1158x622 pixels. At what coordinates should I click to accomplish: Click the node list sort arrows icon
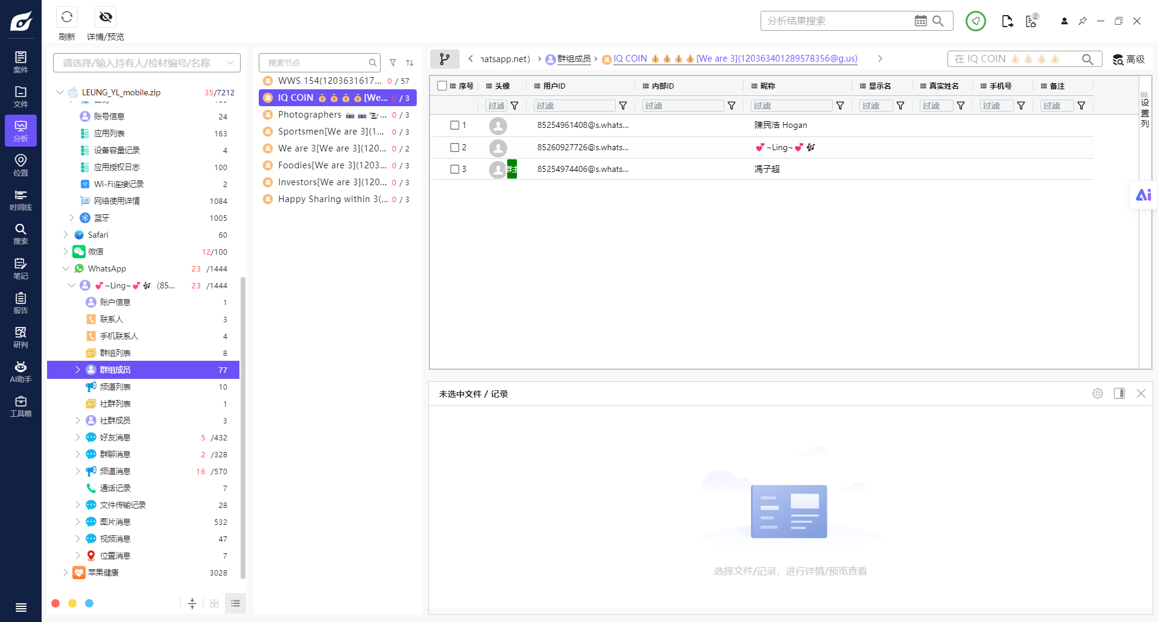pyautogui.click(x=410, y=63)
